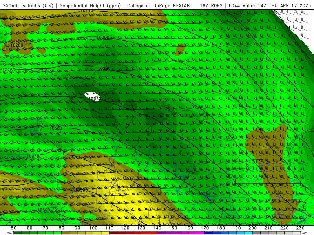Click the small olive isotach patch right of top-center 10200

181,50
